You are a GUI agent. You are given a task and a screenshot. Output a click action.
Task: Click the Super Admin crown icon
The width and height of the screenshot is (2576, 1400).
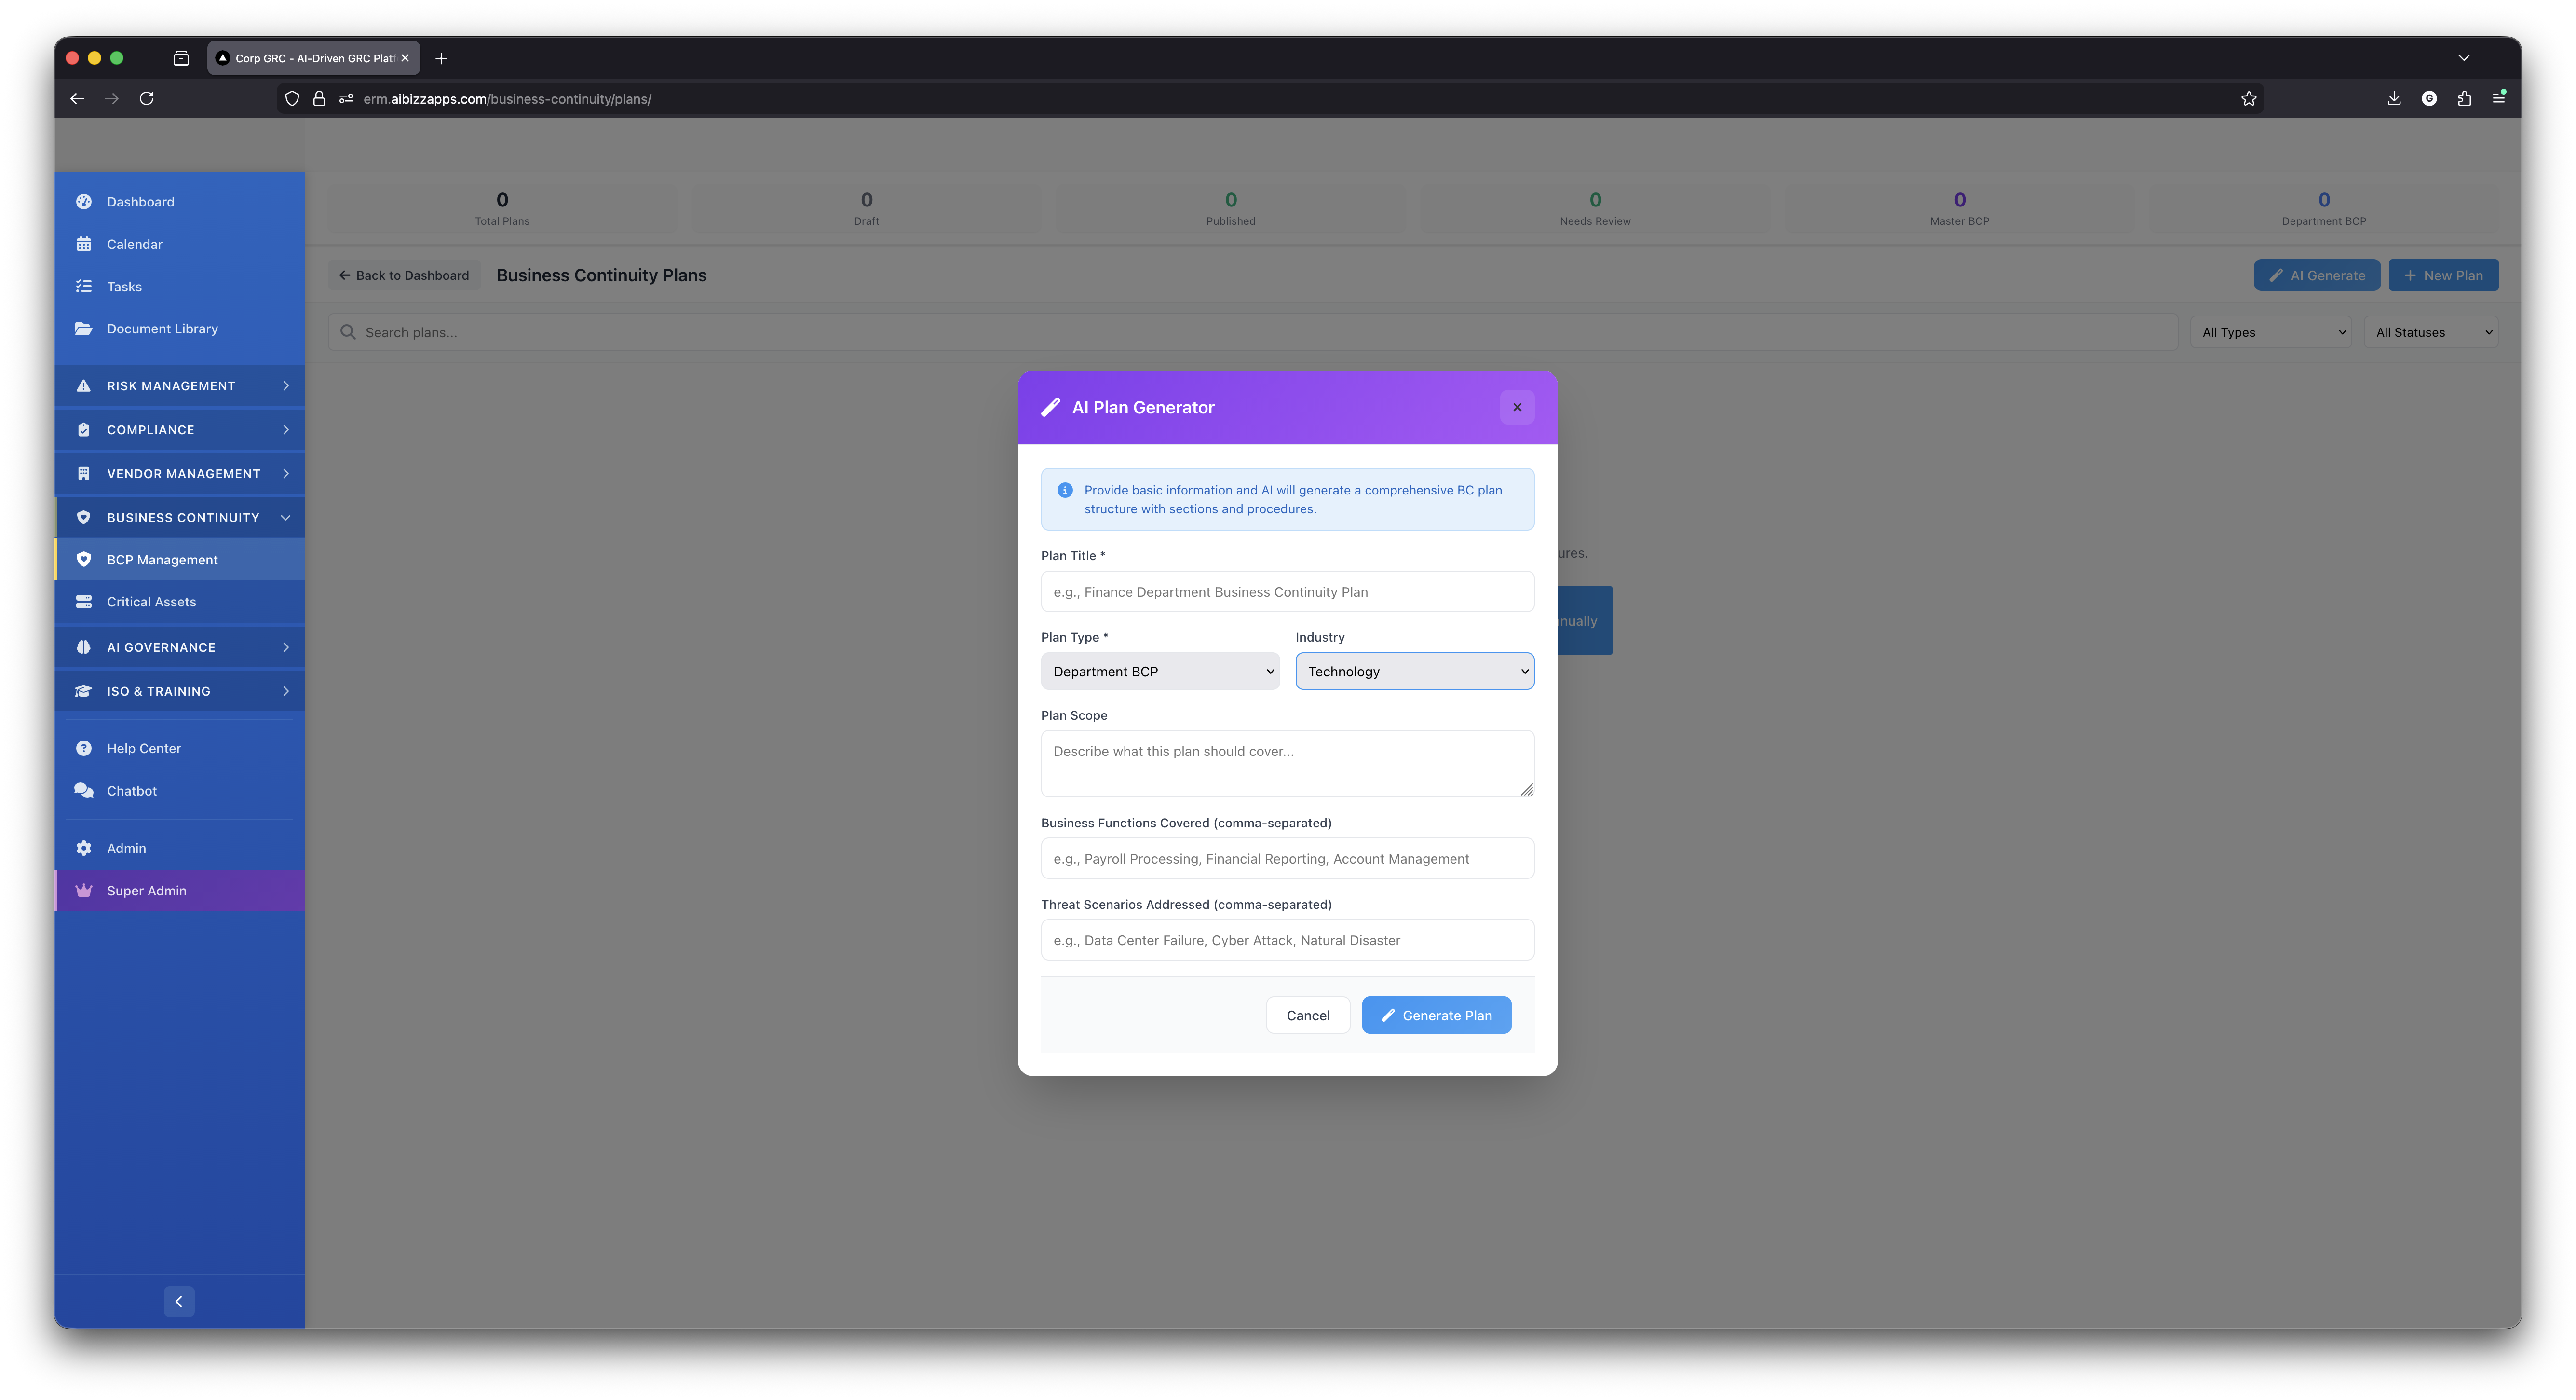click(x=84, y=891)
